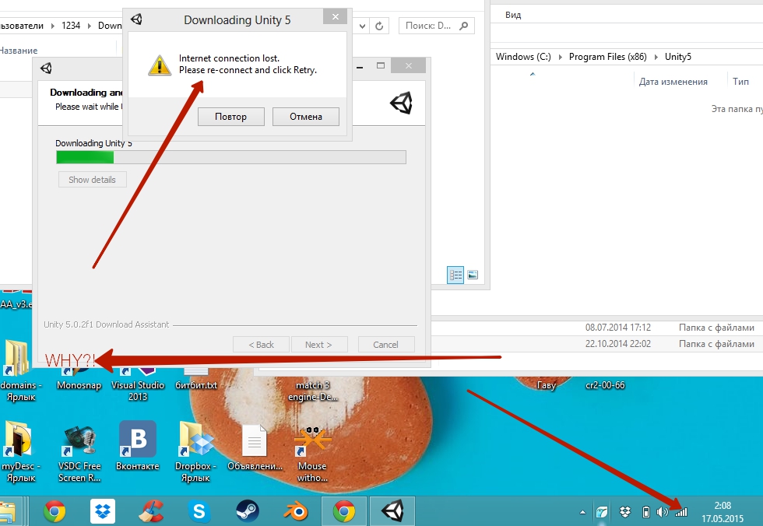The image size is (763, 526).
Task: Click Отмена in the connection lost dialog
Action: pos(306,117)
